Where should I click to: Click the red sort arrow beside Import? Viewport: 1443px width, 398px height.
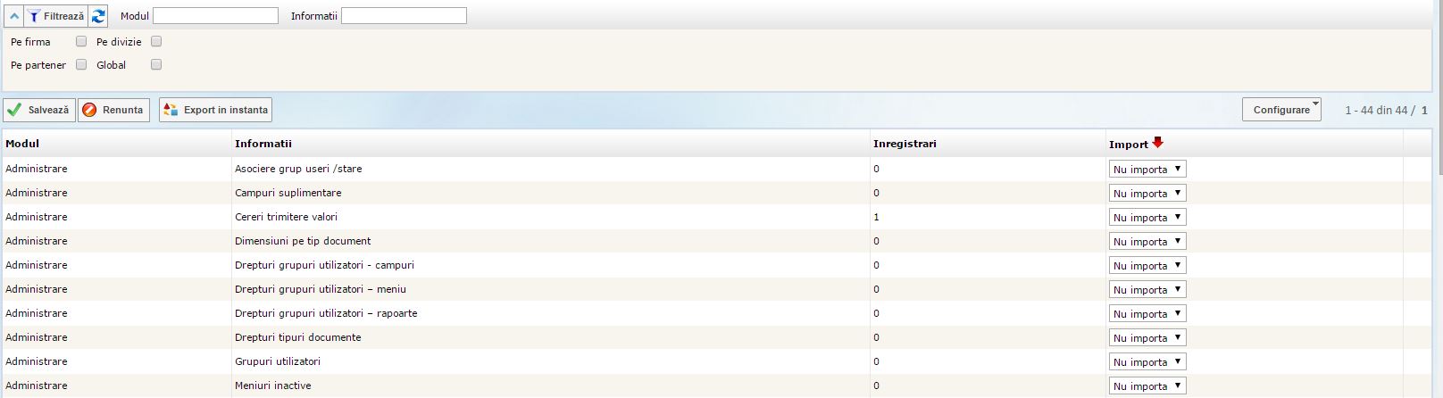tap(1158, 143)
